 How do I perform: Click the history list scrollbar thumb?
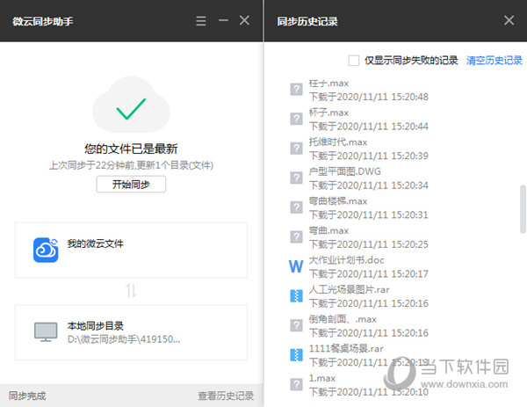coord(523,209)
